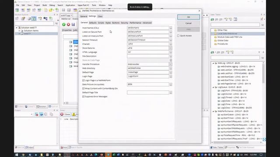Collapse the WebLog GROUP node

pos(213,63)
